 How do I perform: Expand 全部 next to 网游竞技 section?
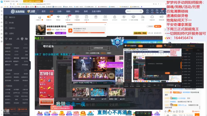[x=26, y=44]
